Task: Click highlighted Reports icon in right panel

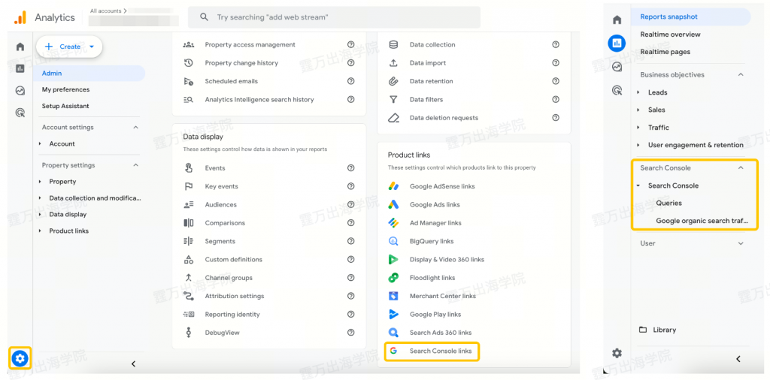Action: (x=617, y=43)
